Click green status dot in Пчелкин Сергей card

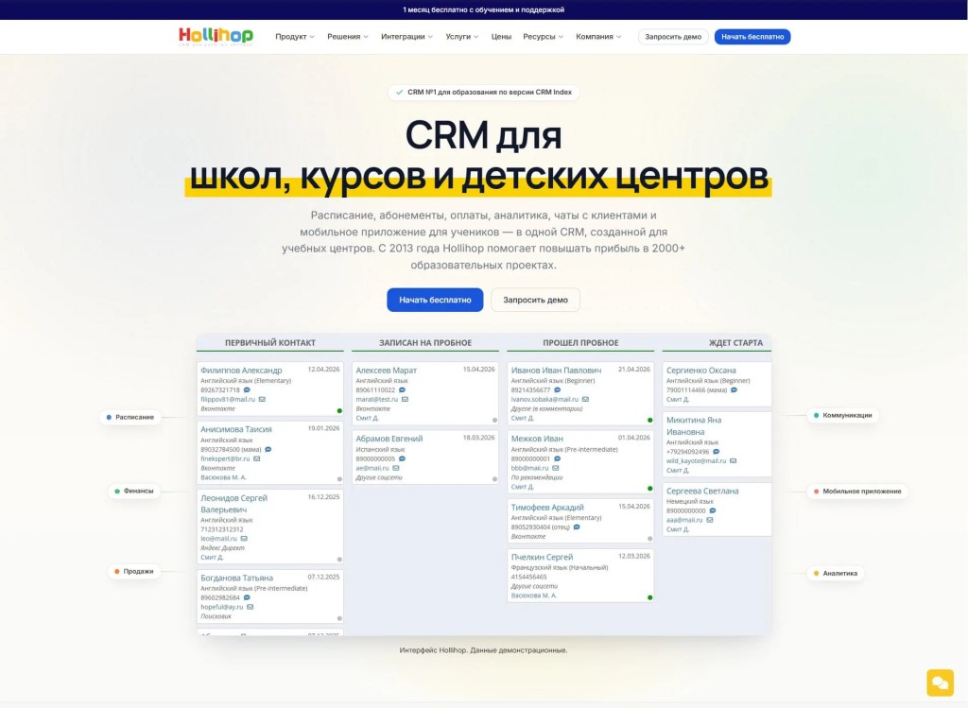click(650, 597)
